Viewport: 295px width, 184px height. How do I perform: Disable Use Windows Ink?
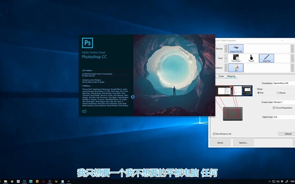coord(214,134)
